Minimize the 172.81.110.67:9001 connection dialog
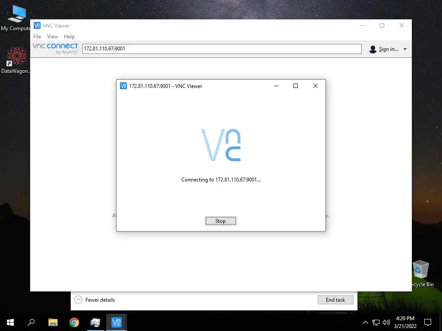This screenshot has width=442, height=331. (276, 86)
